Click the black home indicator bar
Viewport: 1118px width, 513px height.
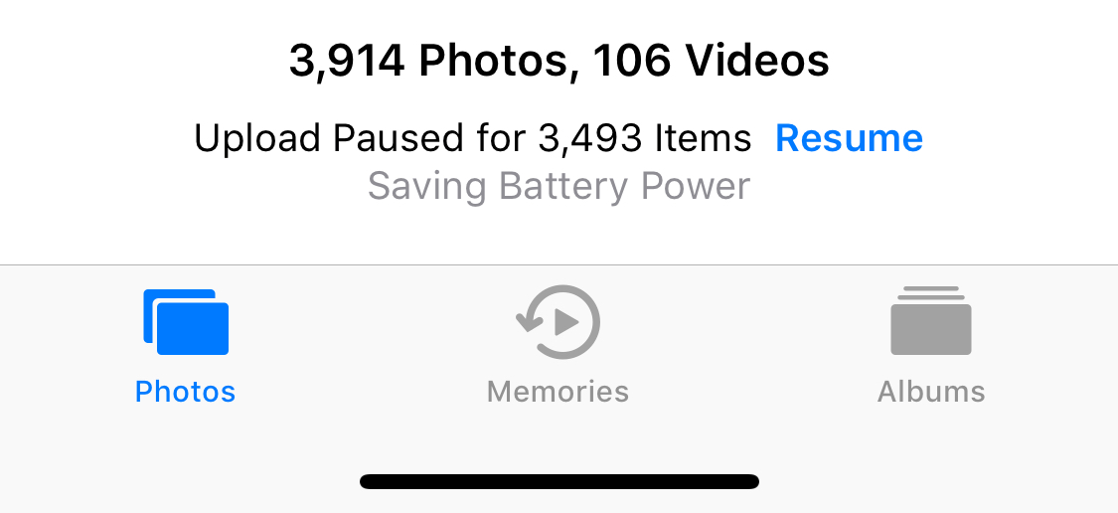tap(559, 481)
